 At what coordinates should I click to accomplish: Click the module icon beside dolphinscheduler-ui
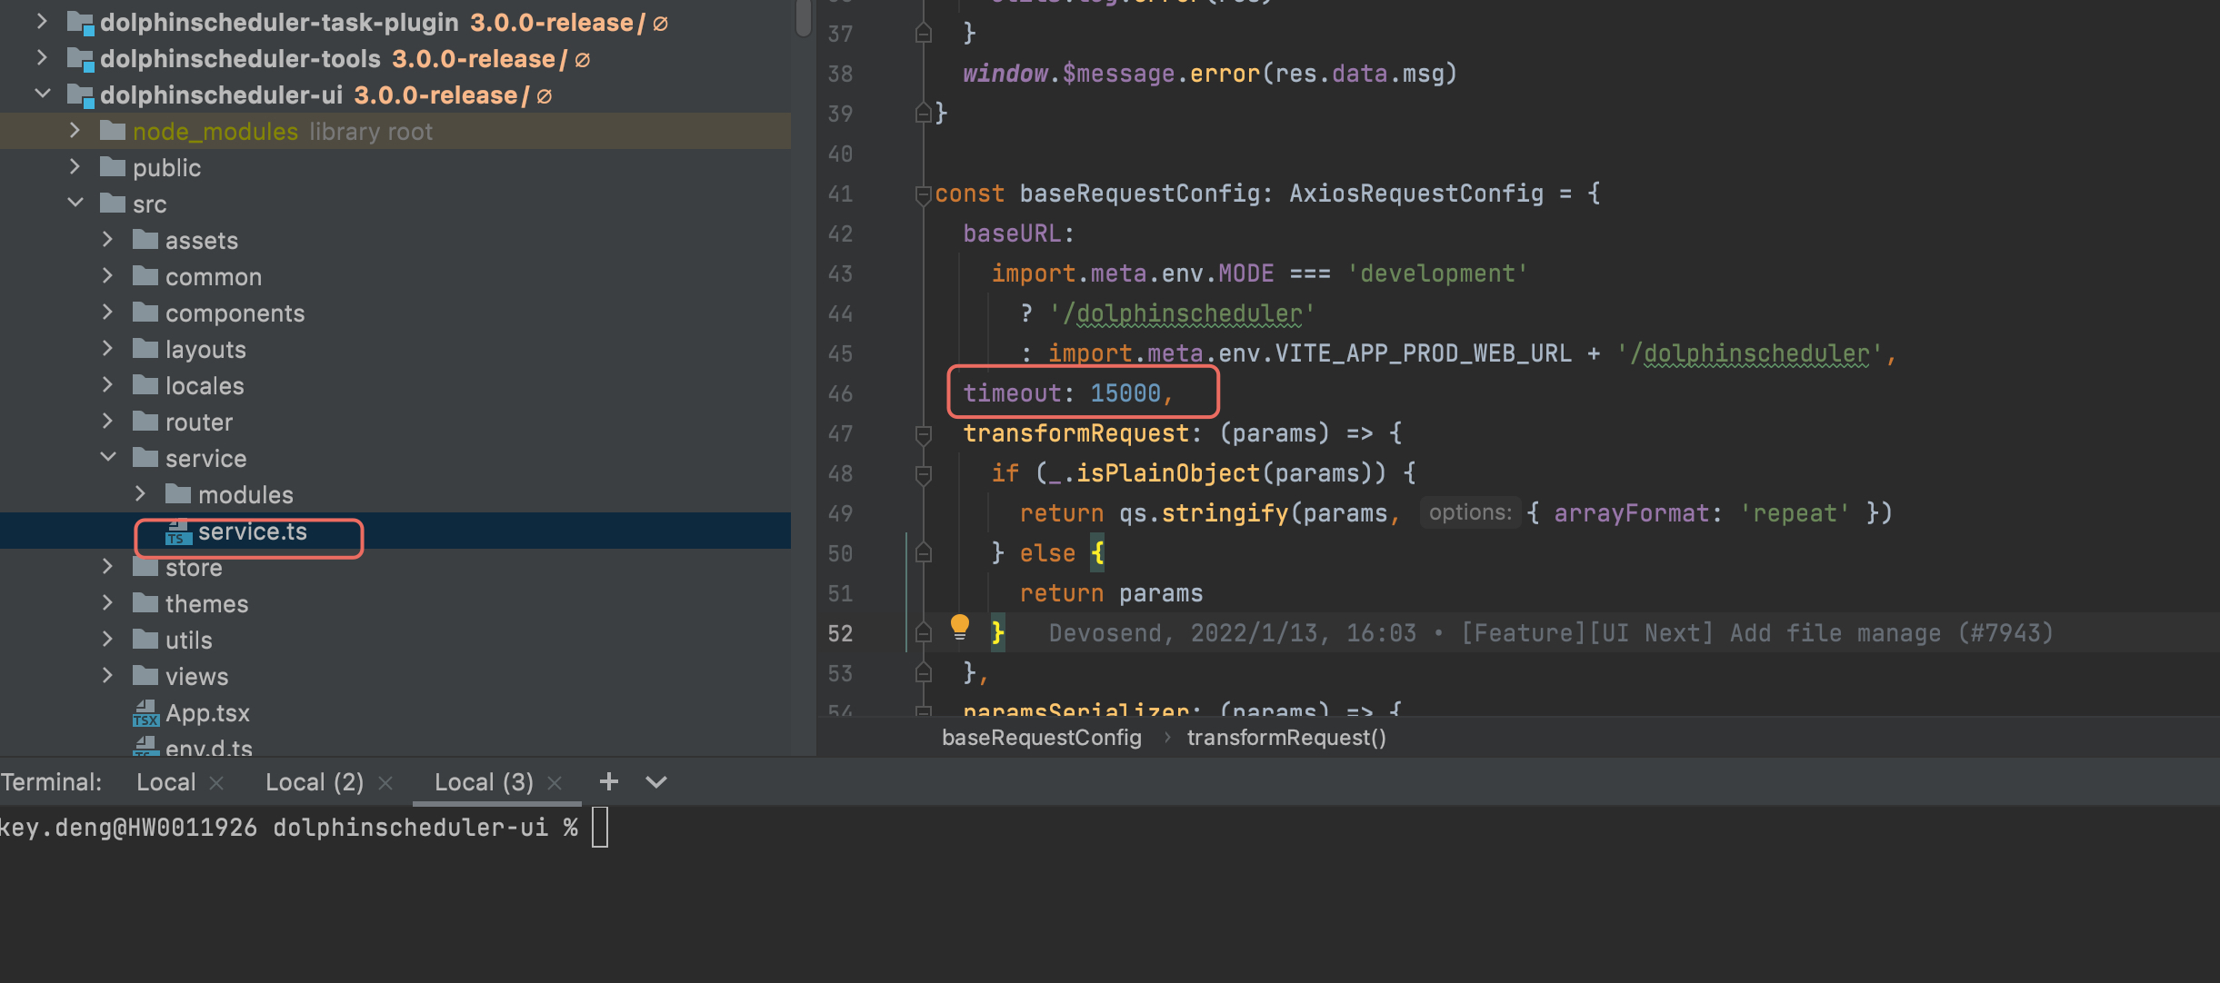80,94
